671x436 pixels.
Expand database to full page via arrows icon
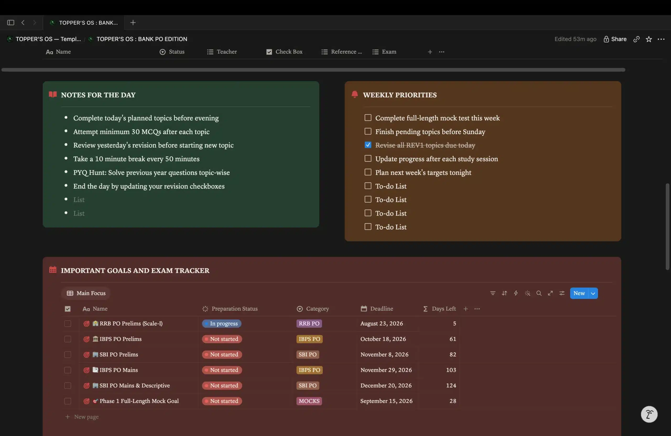pyautogui.click(x=550, y=293)
